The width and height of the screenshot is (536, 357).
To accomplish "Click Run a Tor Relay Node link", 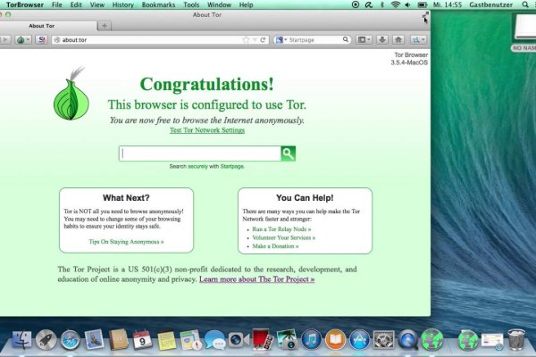I will (x=281, y=228).
